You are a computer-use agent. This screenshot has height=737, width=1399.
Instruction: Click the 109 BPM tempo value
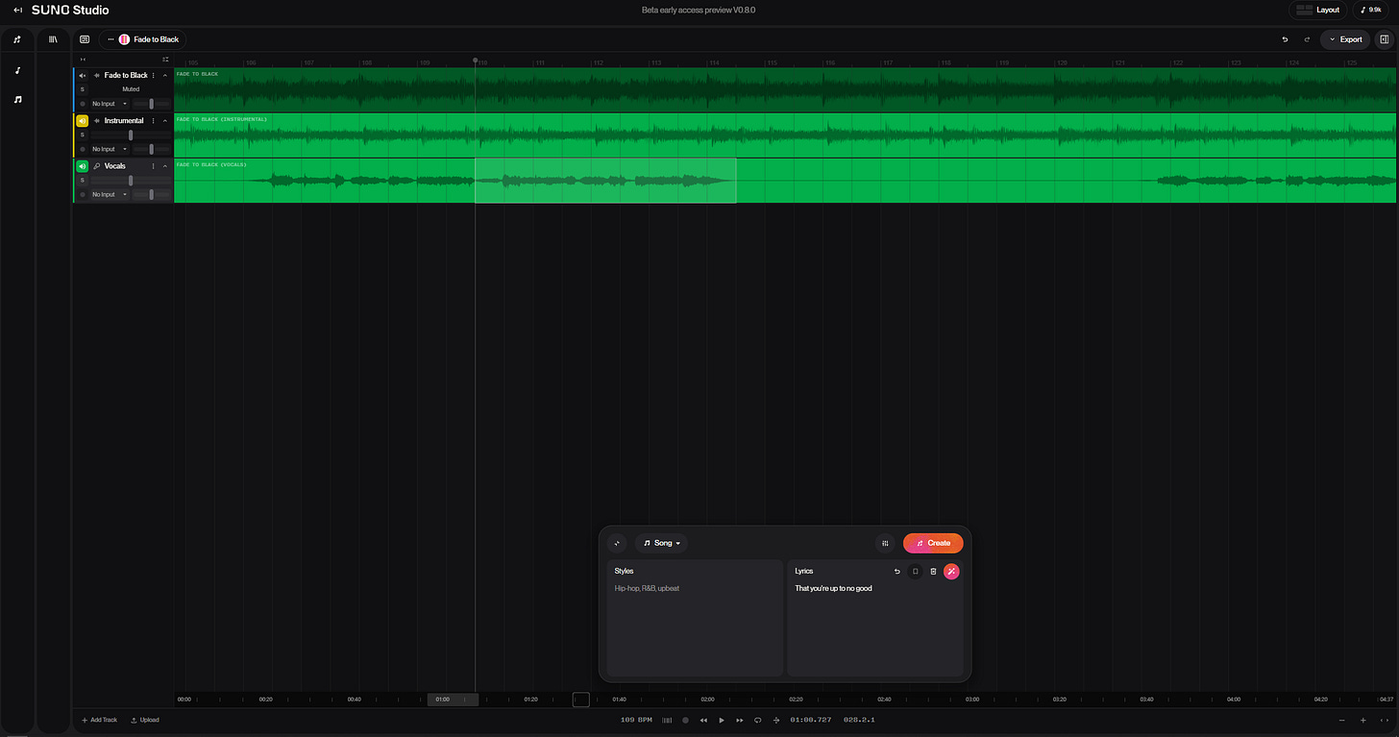coord(636,720)
